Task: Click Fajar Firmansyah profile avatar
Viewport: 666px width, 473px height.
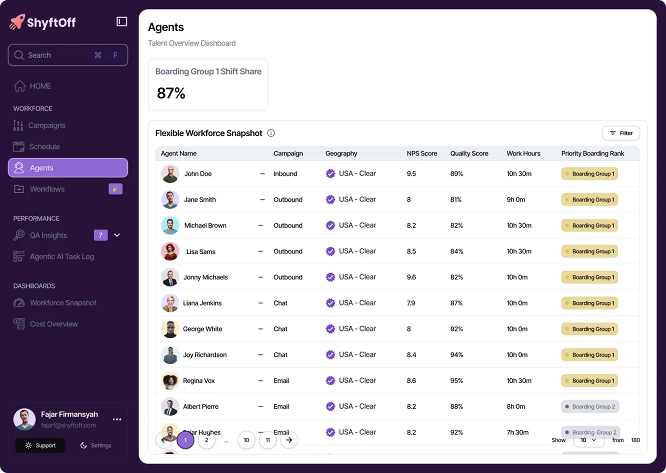Action: 25,419
